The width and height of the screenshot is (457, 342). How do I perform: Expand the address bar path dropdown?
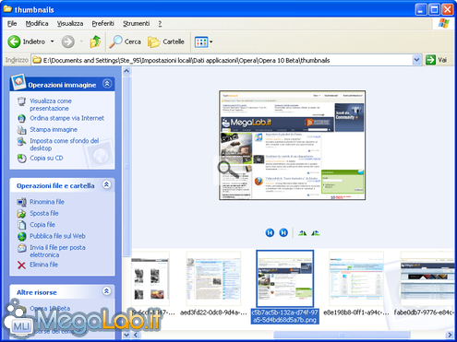[416, 60]
